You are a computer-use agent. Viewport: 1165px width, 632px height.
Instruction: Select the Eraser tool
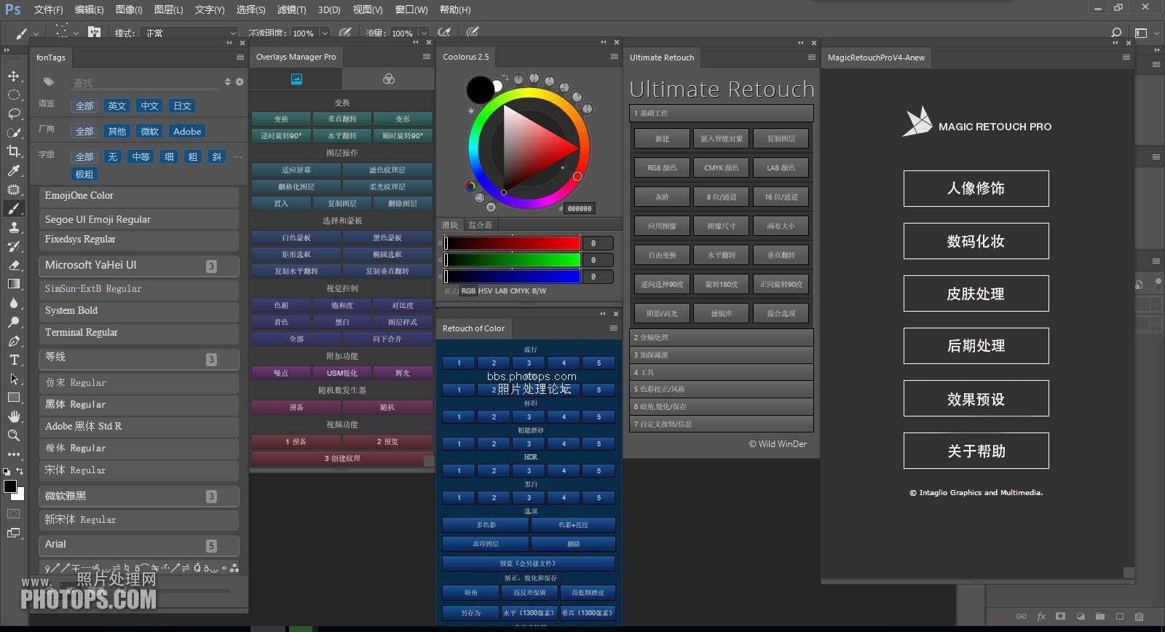14,265
